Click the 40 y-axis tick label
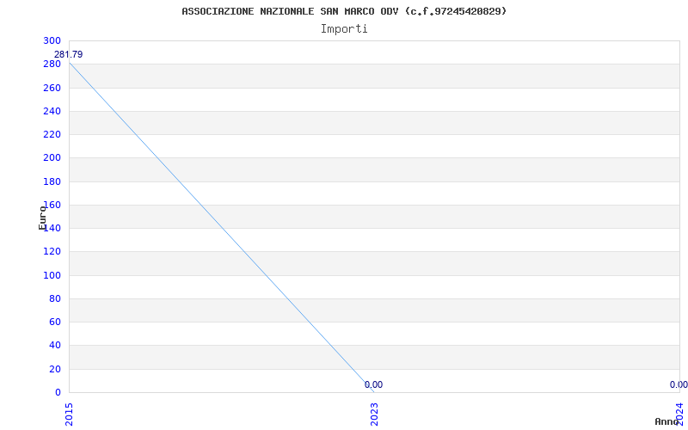 [55, 346]
